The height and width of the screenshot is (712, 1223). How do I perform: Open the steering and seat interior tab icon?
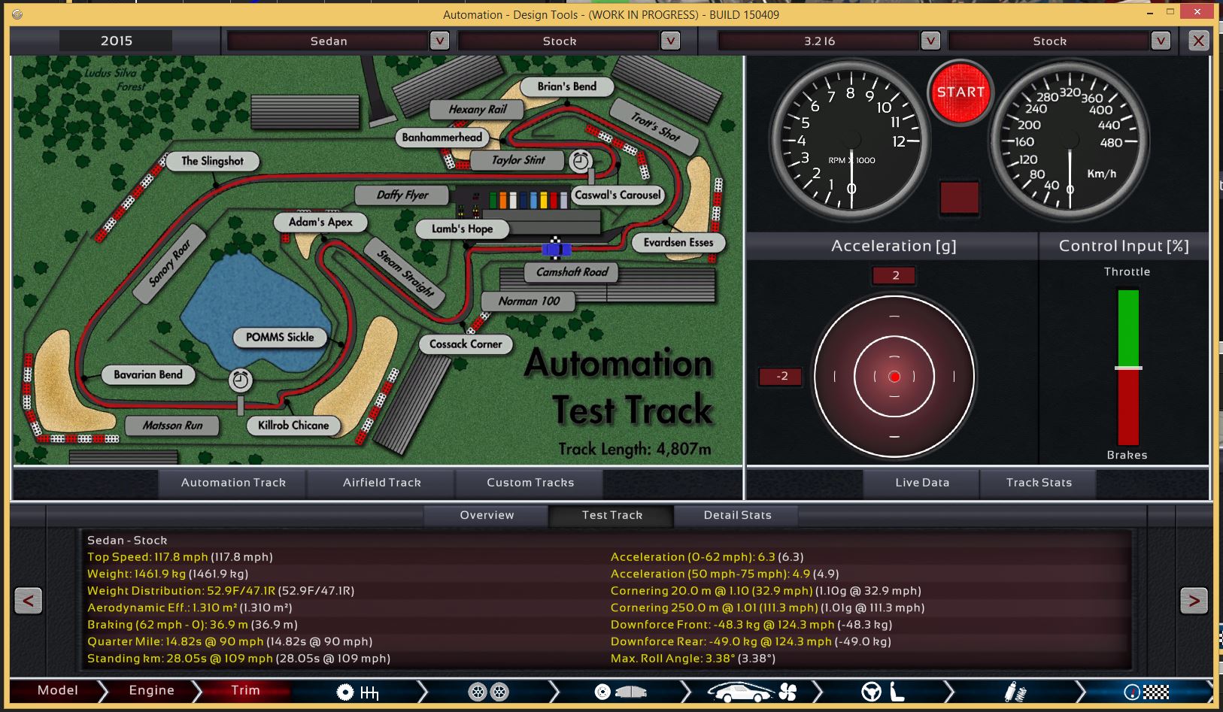click(x=883, y=692)
